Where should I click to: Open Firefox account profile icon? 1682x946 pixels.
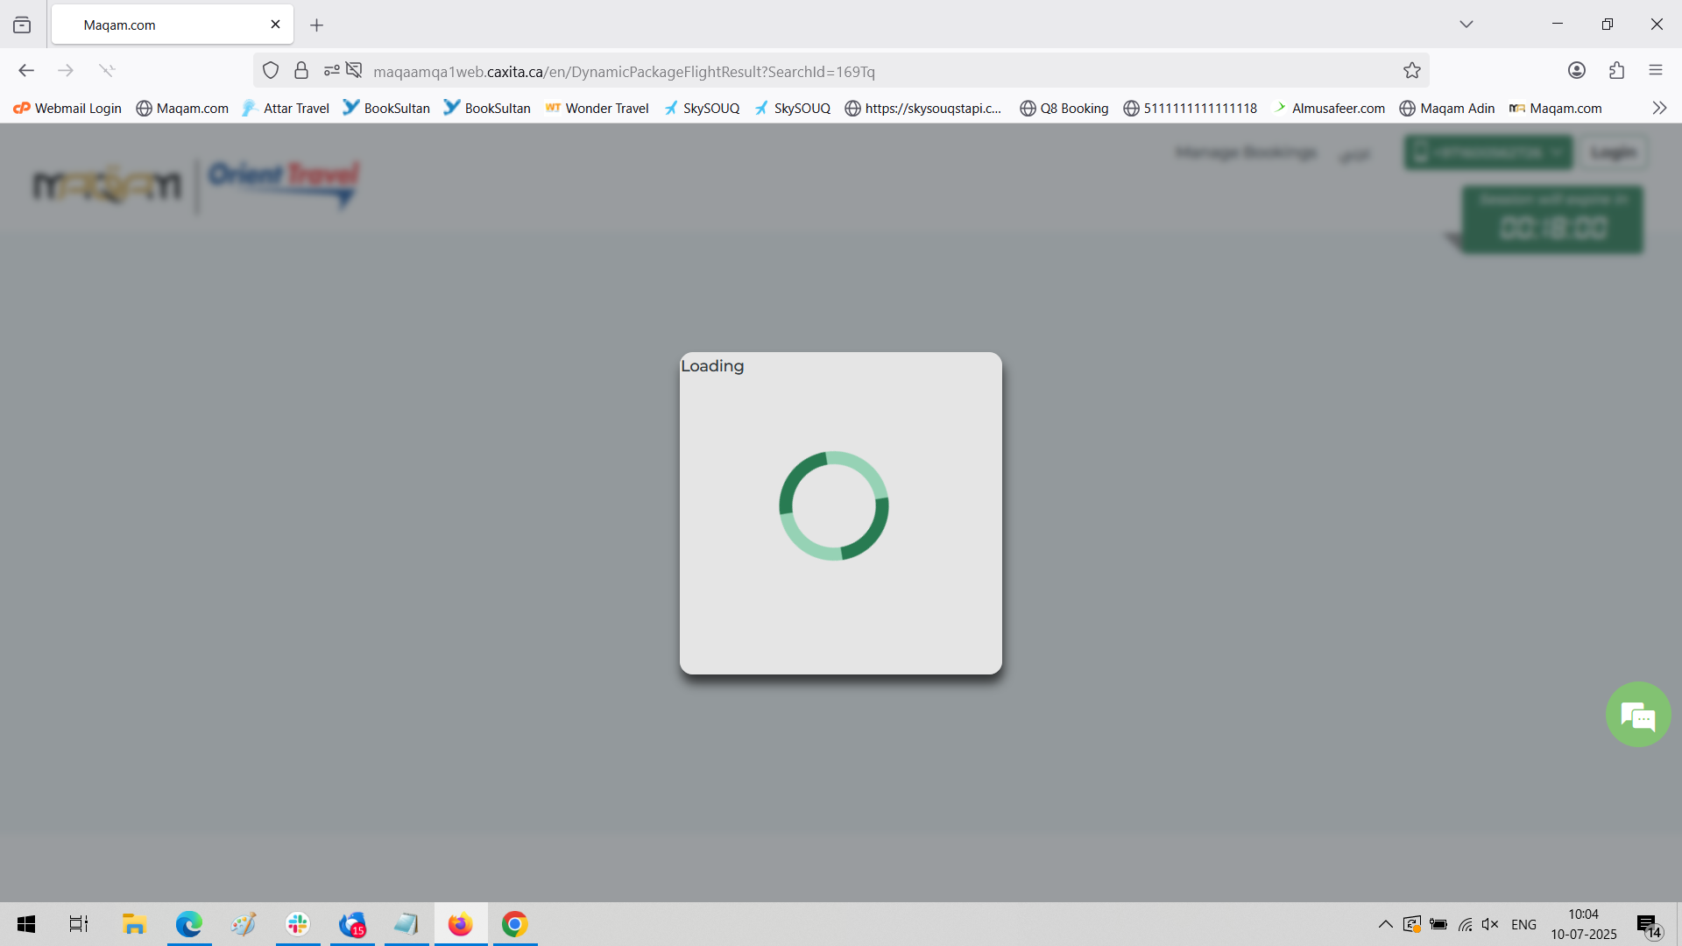1576,71
